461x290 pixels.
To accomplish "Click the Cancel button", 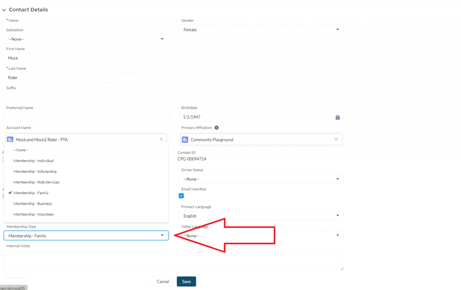I will pos(163,281).
